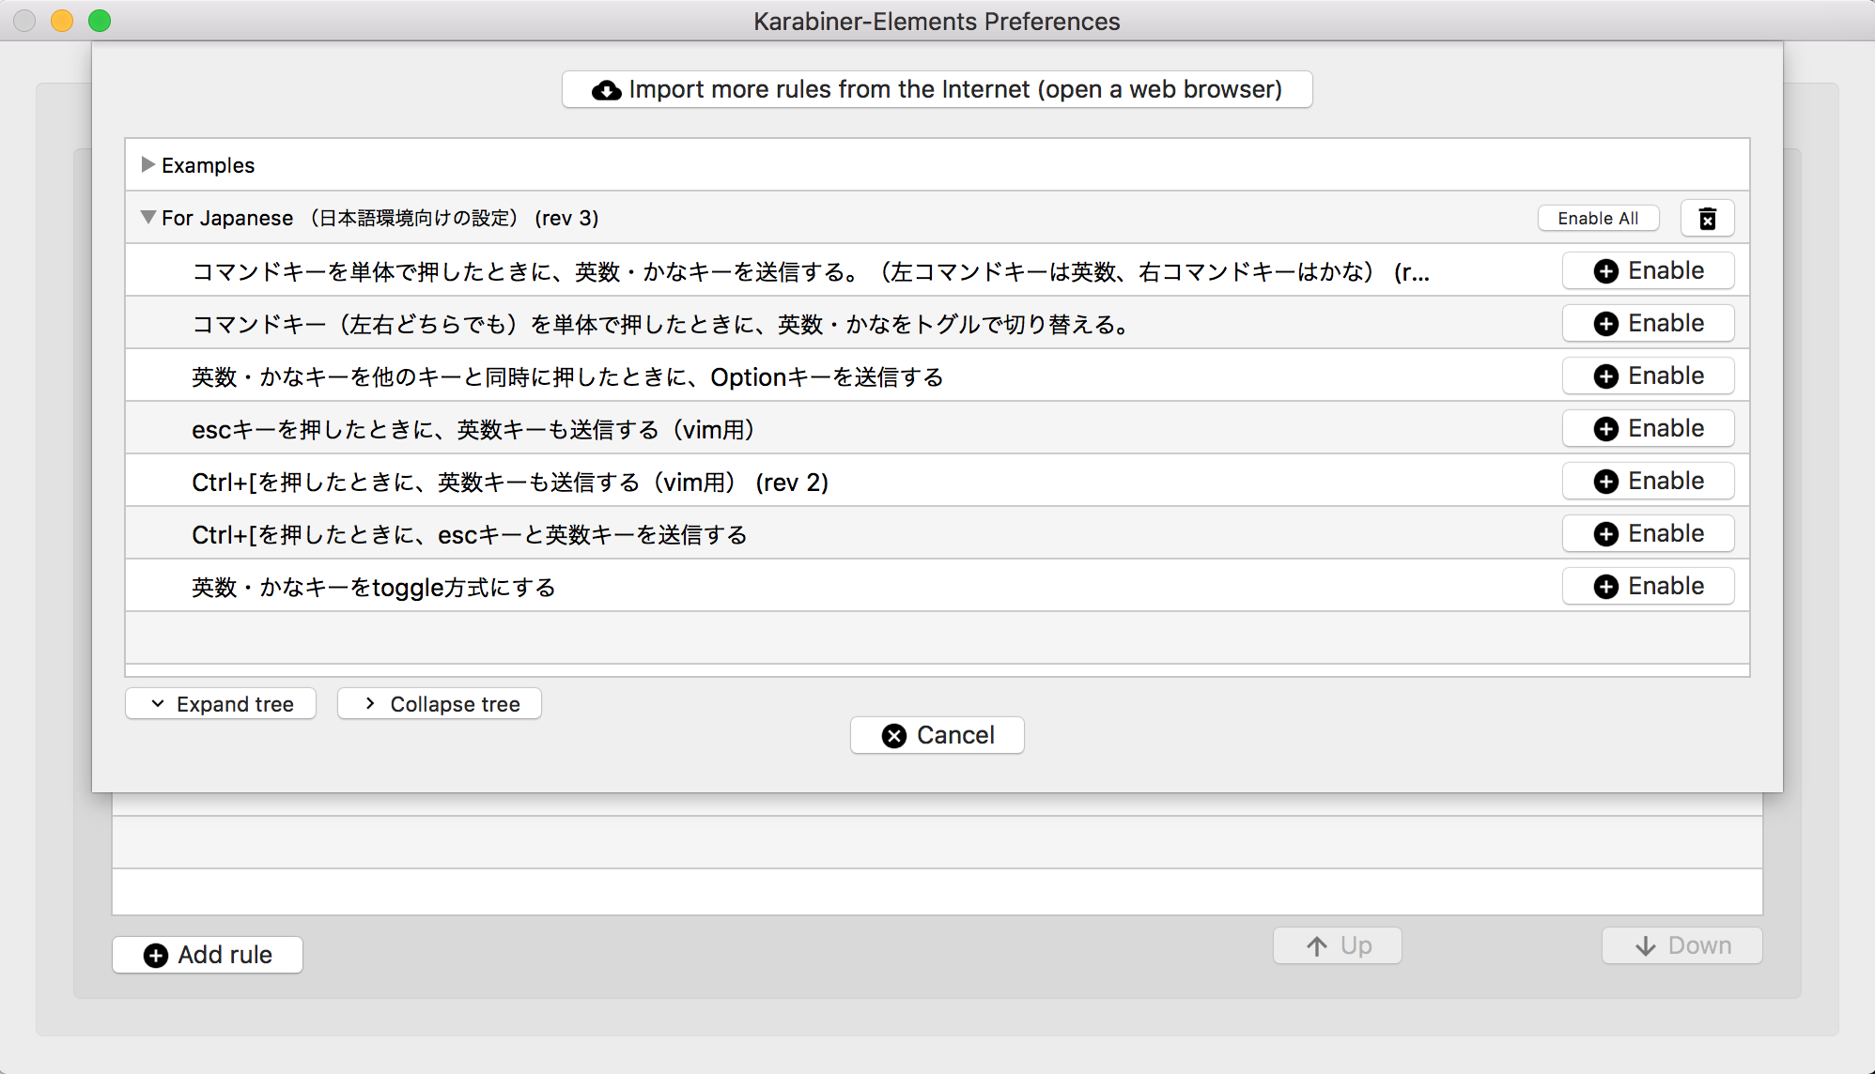1875x1074 pixels.
Task: Click Enable All for the Japanese rules
Action: [1598, 218]
